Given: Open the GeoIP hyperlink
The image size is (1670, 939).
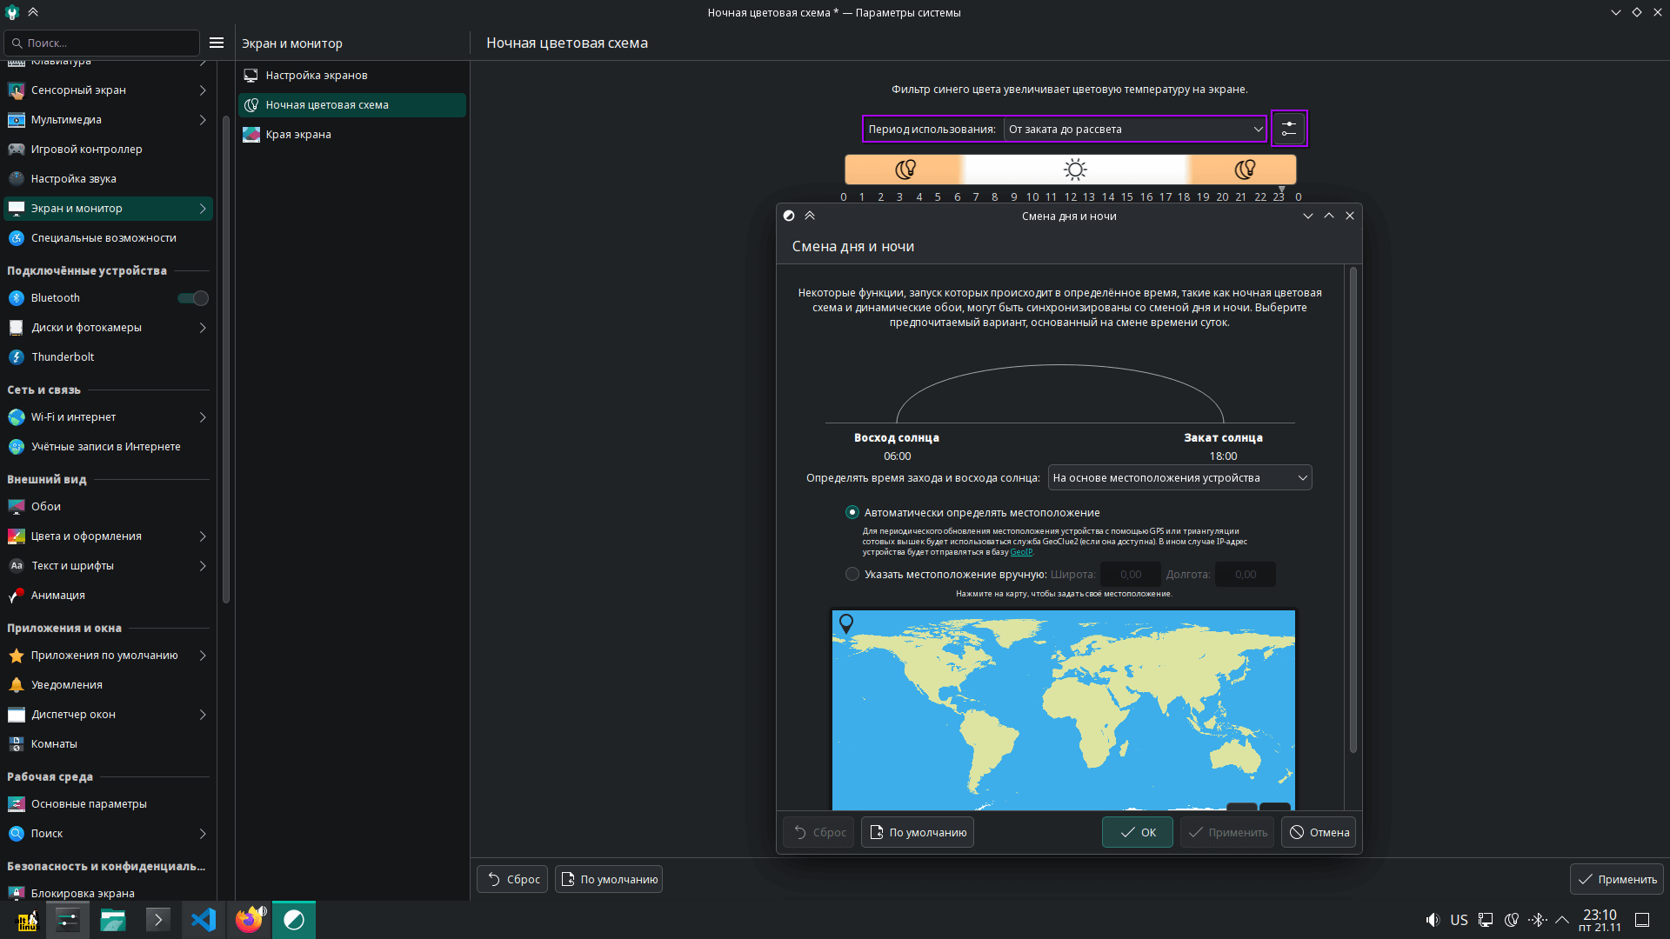Looking at the screenshot, I should pos(1020,552).
